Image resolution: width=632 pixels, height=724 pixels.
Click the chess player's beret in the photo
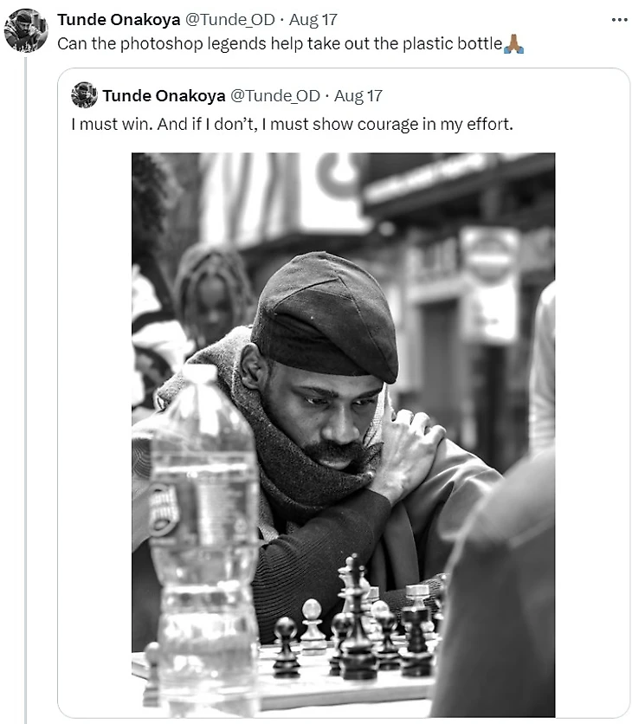325,316
